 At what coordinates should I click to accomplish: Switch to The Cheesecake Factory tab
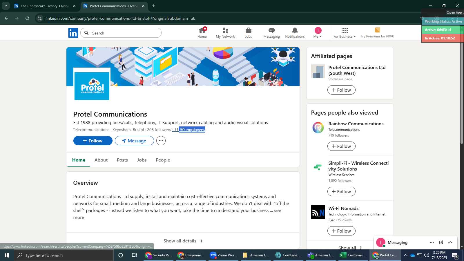(44, 6)
